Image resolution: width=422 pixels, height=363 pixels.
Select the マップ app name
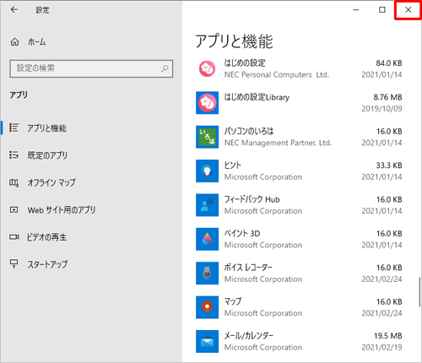[233, 301]
